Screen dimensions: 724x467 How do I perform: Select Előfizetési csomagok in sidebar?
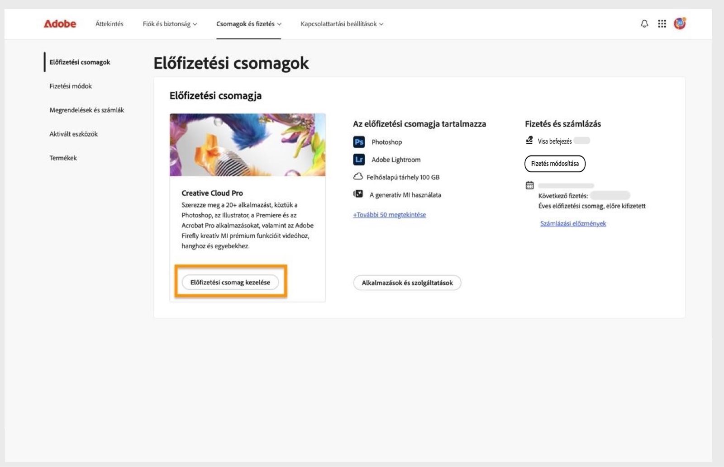point(80,62)
